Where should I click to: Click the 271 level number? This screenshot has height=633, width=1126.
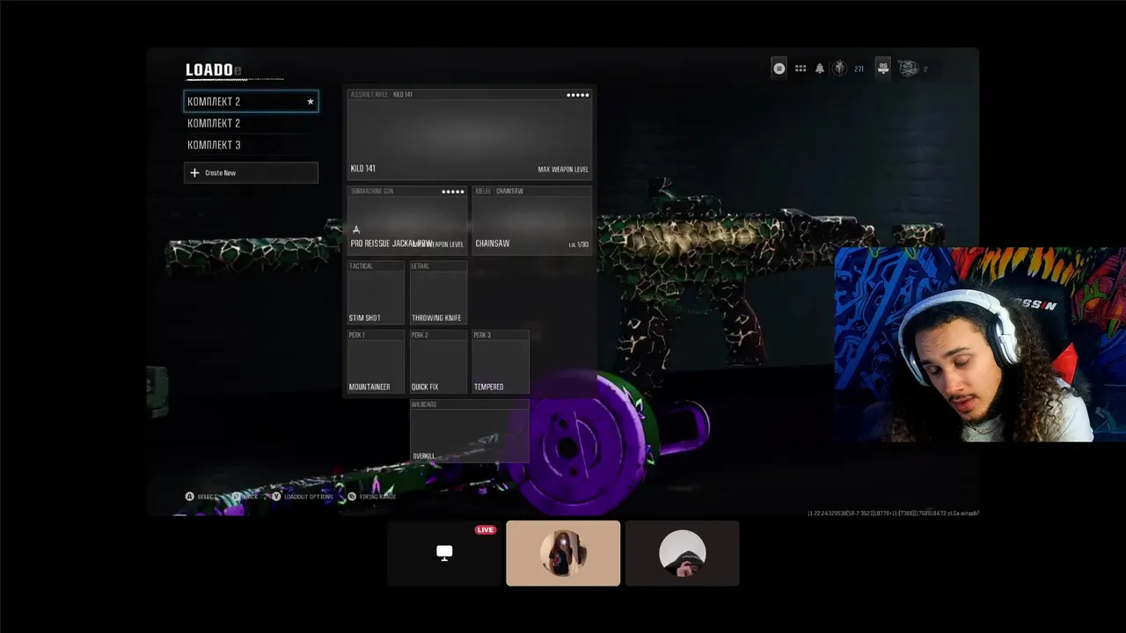click(x=859, y=69)
